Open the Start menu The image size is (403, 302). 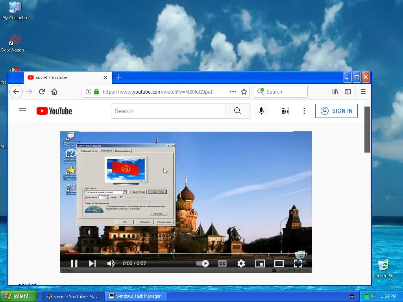click(x=18, y=296)
